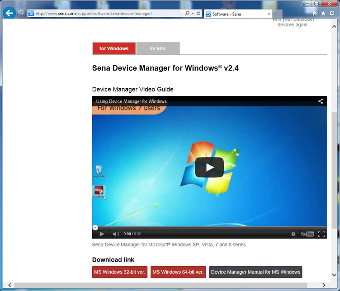
Task: Click the Download link heading
Action: click(x=113, y=260)
